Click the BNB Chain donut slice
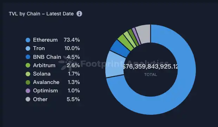218x127 pixels. pos(120,49)
